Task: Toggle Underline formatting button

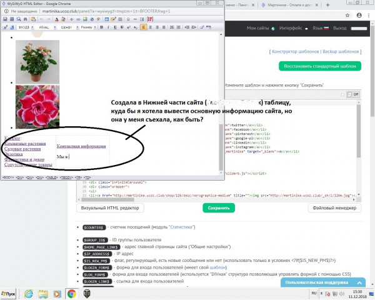Action: point(115,27)
